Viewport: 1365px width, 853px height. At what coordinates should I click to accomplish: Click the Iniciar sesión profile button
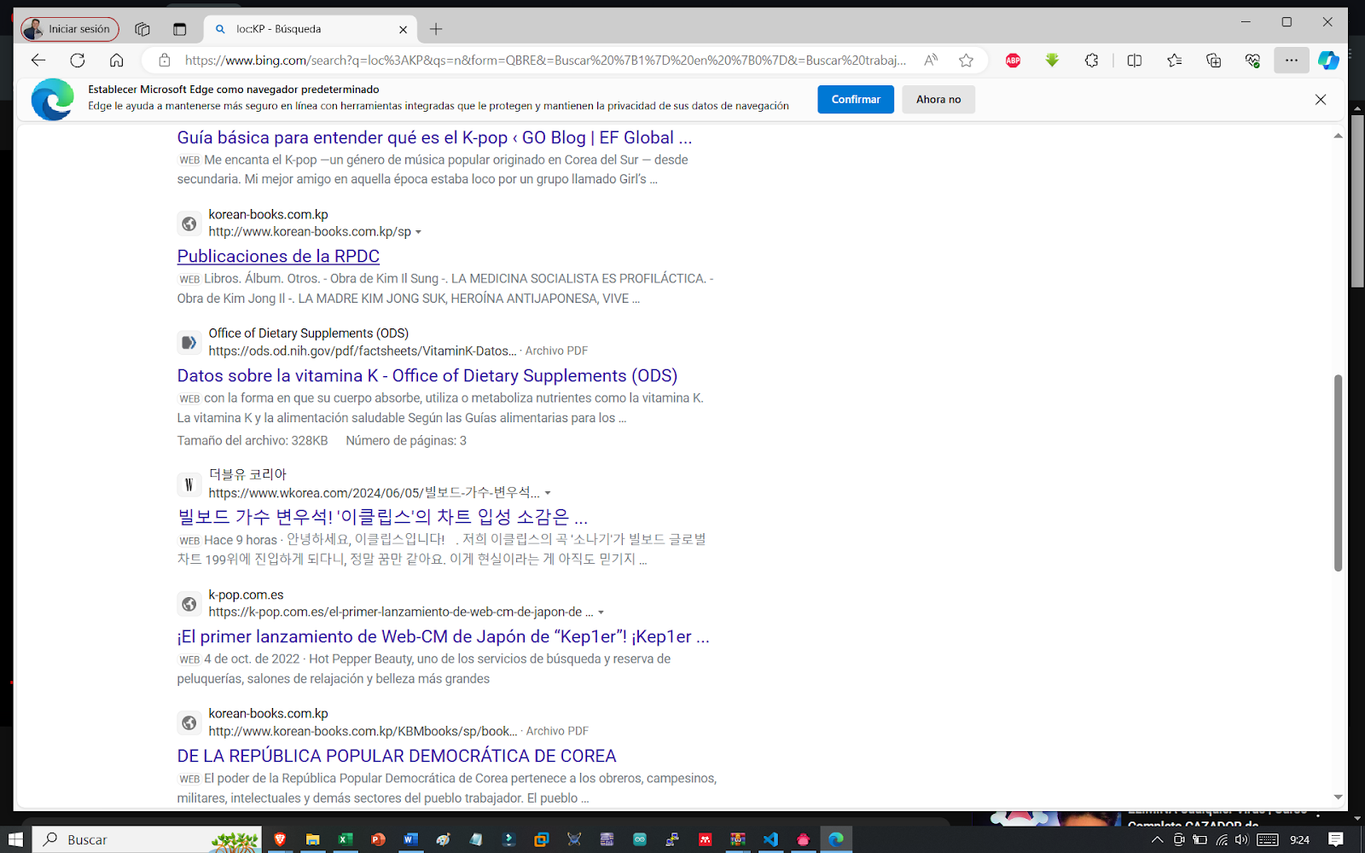pos(70,29)
